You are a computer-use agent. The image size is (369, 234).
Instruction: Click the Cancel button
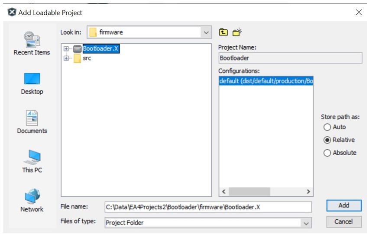[x=344, y=222]
